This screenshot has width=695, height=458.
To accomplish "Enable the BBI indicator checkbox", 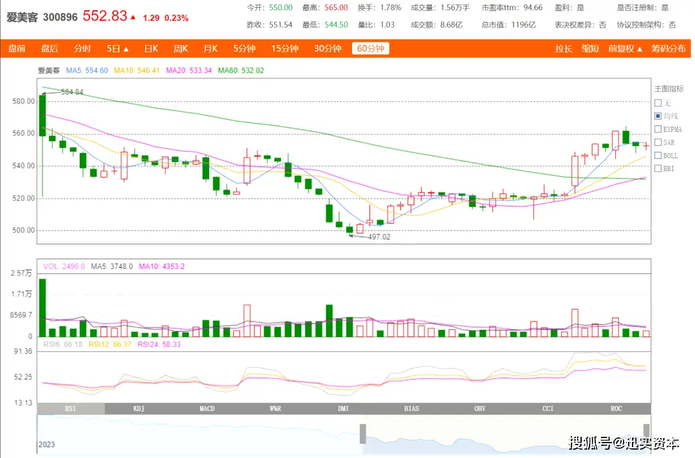I will click(658, 169).
